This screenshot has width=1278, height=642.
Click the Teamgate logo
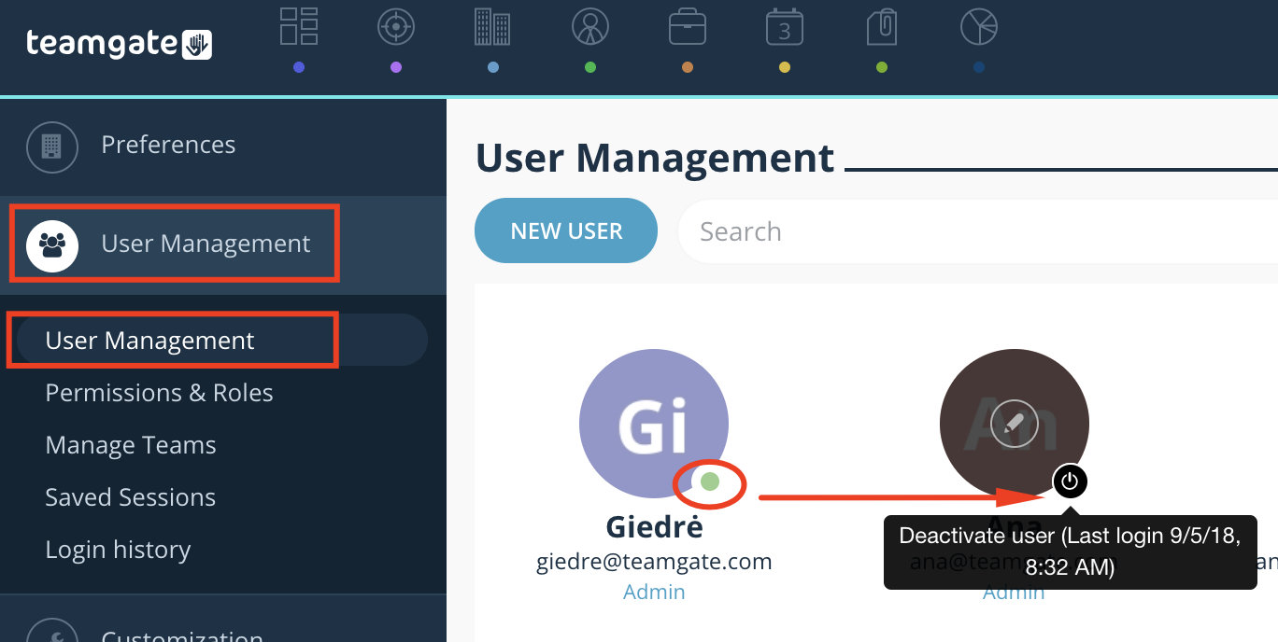120,44
